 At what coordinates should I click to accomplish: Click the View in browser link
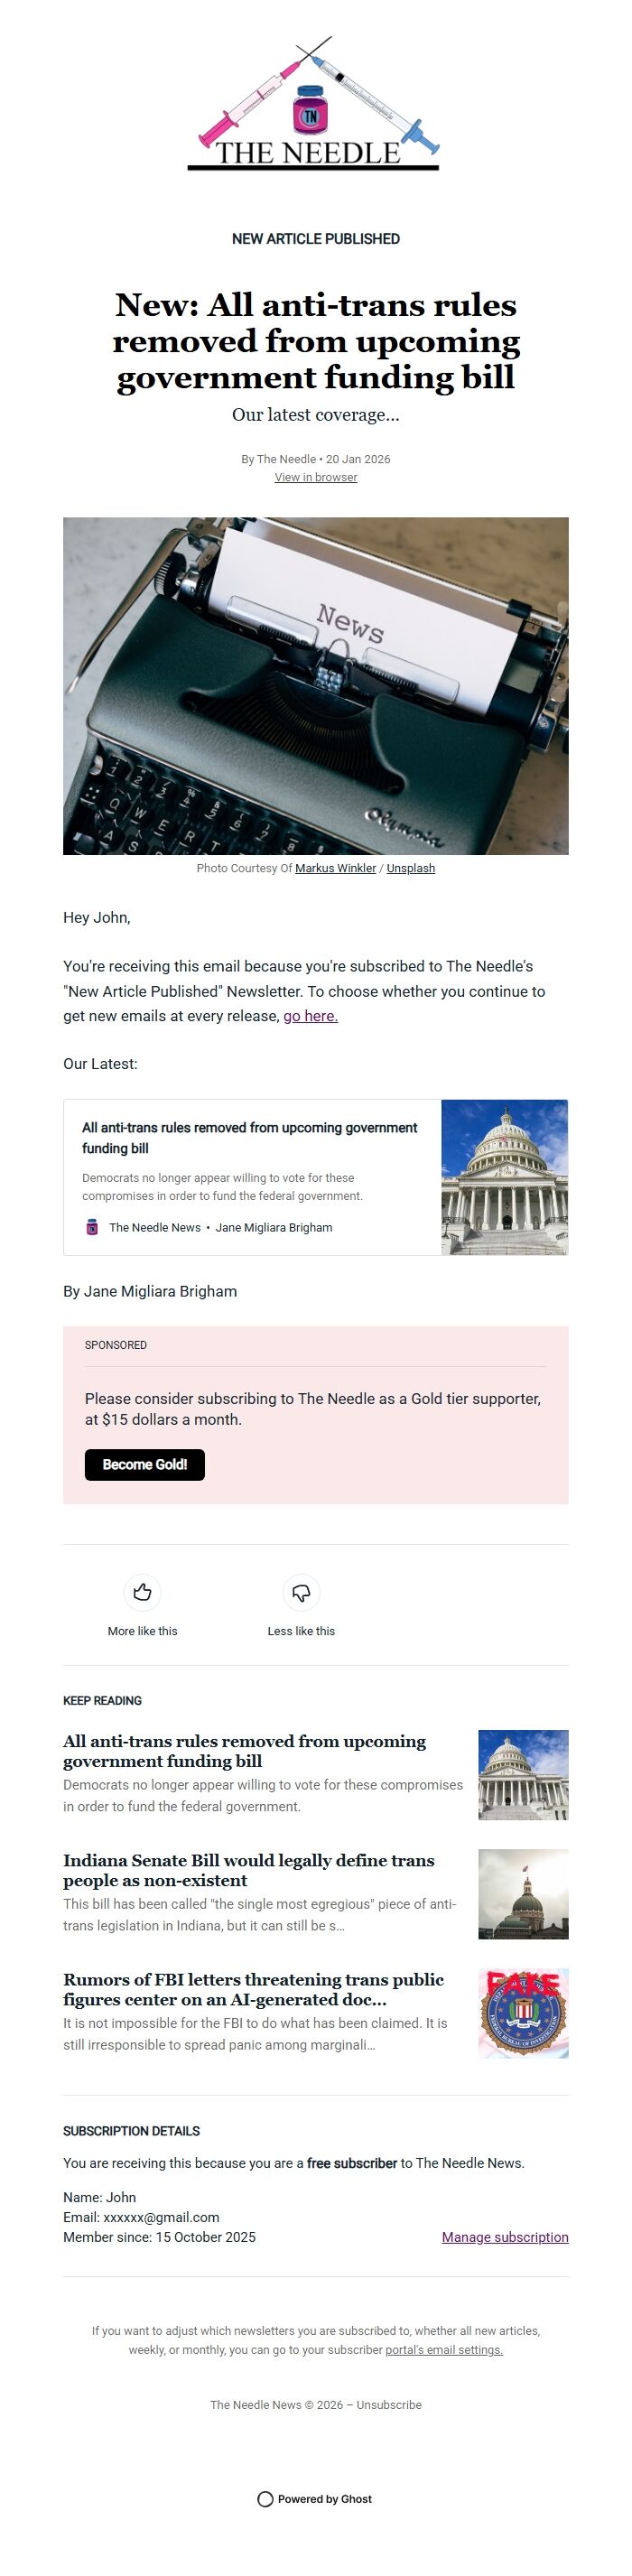315,478
